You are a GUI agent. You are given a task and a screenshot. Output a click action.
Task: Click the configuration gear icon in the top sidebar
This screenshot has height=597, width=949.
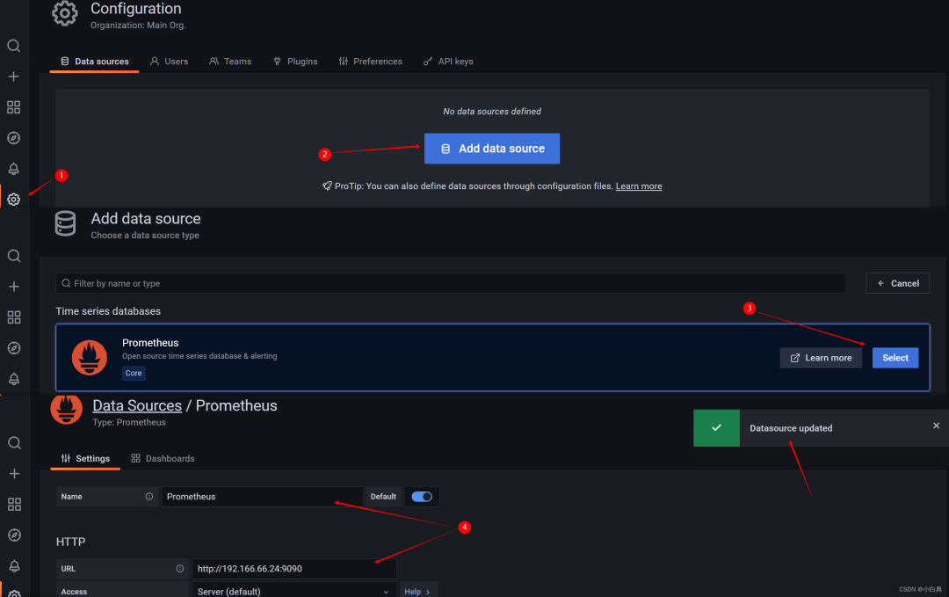pyautogui.click(x=13, y=200)
